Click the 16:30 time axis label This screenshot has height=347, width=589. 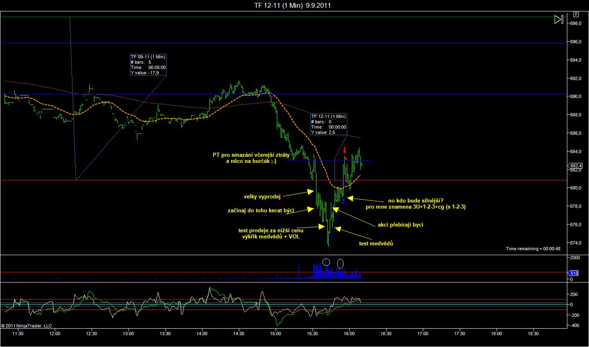[x=386, y=334]
